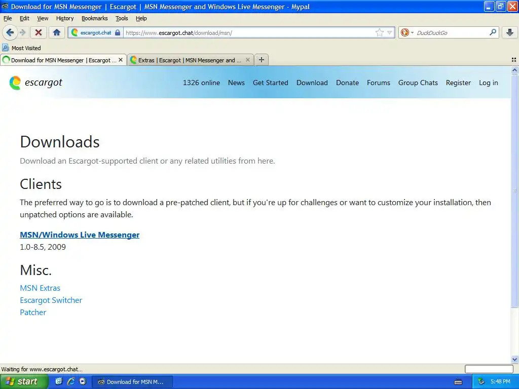Click the forward arrow navigation button
Screen dimensions: 519x389
(x=22, y=32)
